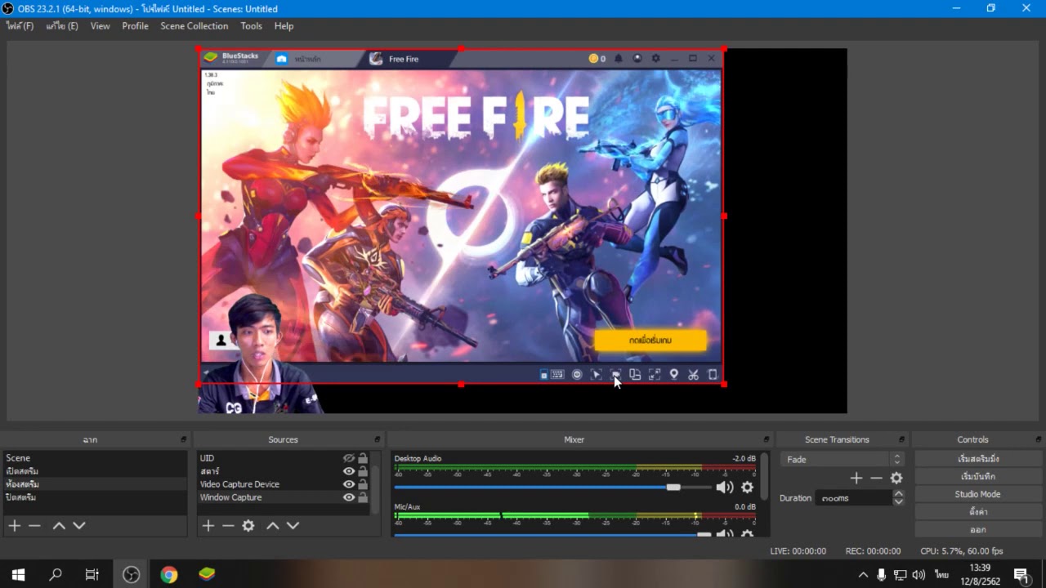Viewport: 1046px width, 588px height.
Task: Pop out the Scene Transitions dock panel
Action: coord(901,439)
